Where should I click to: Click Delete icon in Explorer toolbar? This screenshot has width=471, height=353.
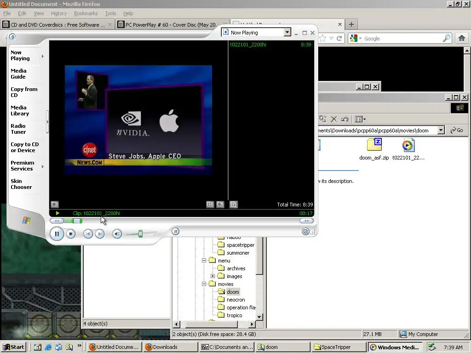[x=333, y=119]
